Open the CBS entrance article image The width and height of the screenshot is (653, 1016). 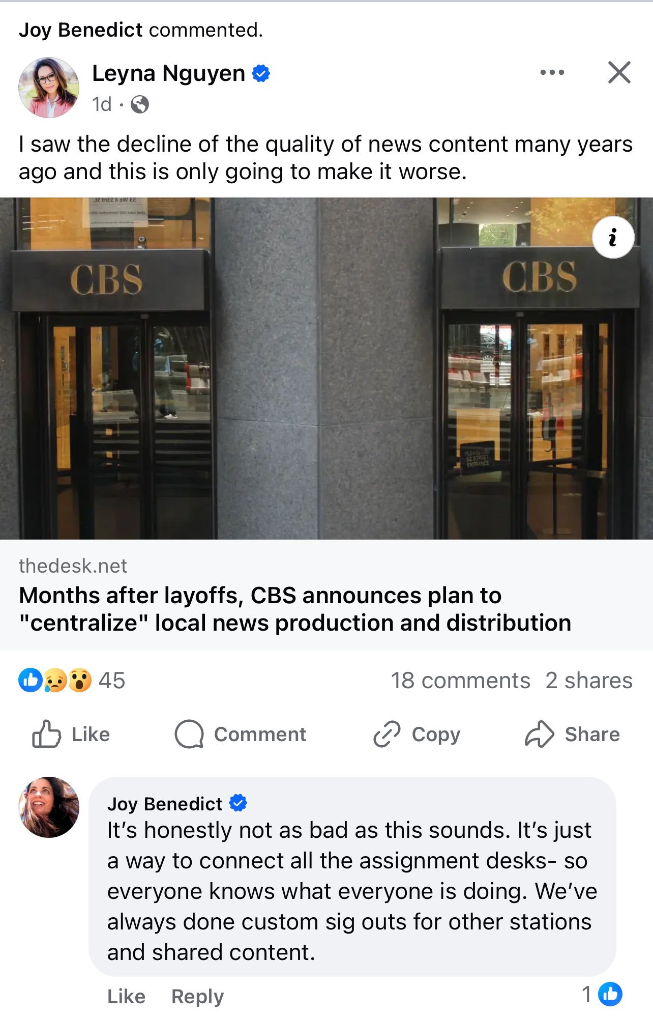point(326,369)
